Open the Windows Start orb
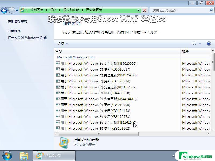The image size is (215, 161). pos(7,155)
